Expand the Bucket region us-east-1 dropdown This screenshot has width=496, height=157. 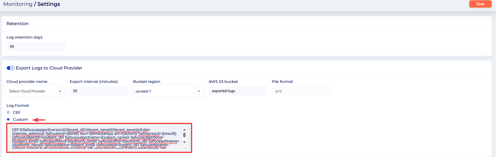[168, 91]
